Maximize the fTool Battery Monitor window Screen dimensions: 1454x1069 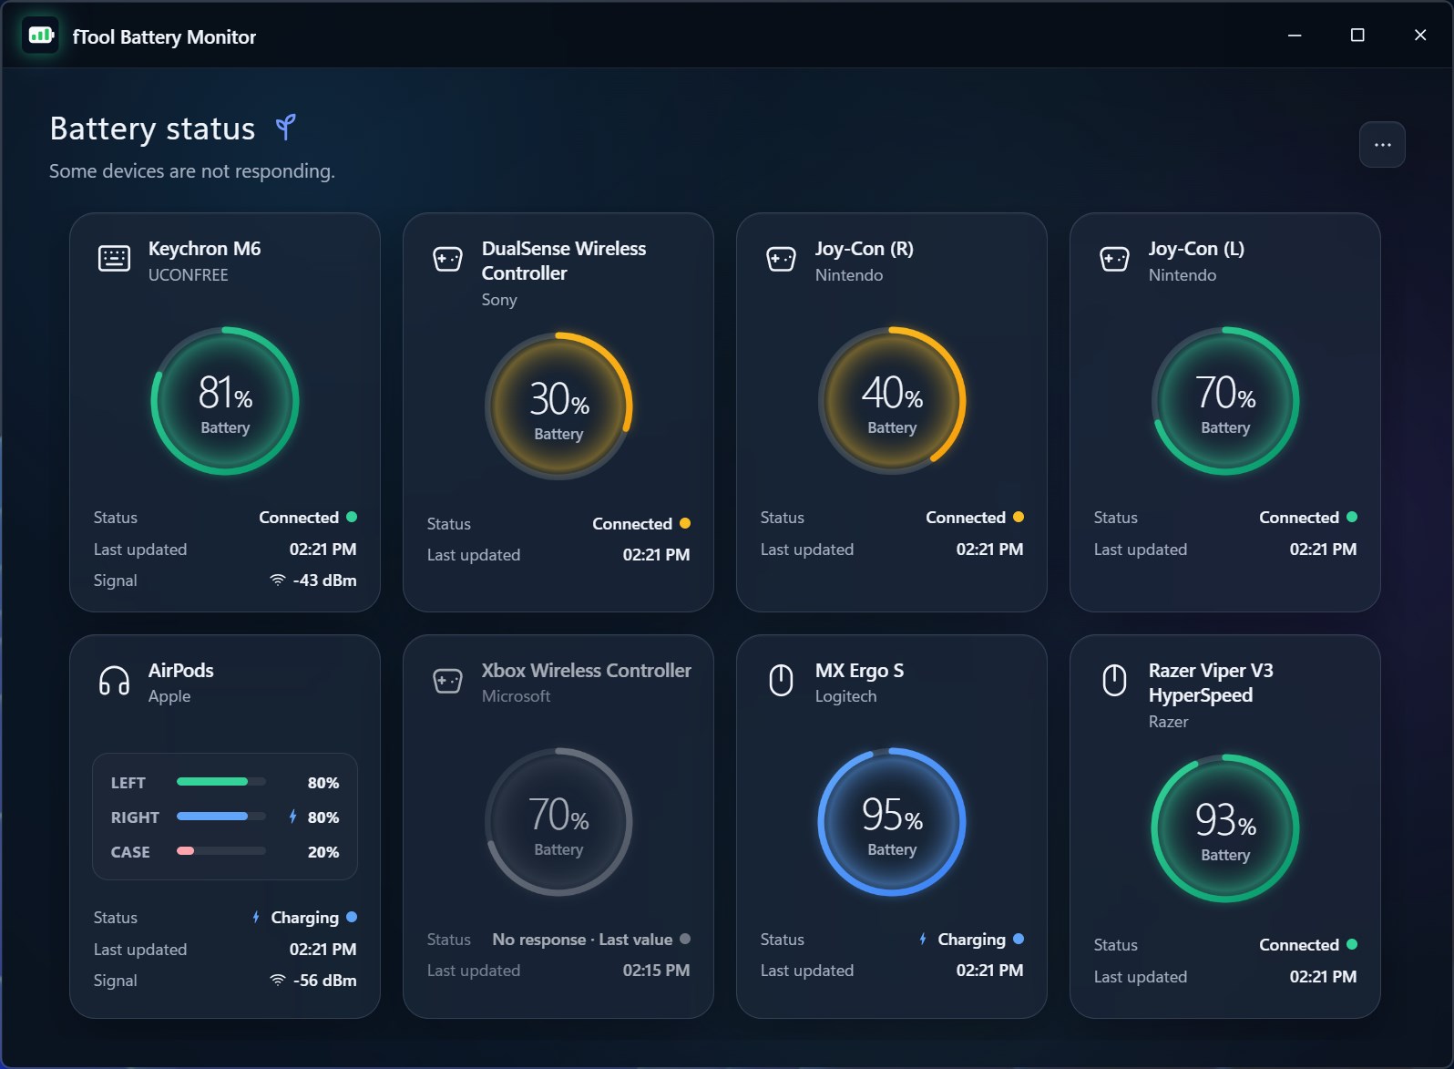(x=1357, y=36)
